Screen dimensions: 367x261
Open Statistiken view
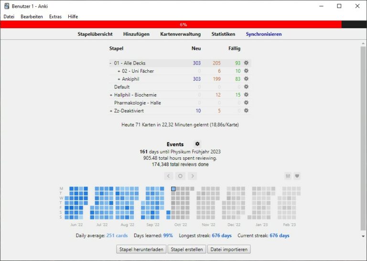pyautogui.click(x=223, y=34)
